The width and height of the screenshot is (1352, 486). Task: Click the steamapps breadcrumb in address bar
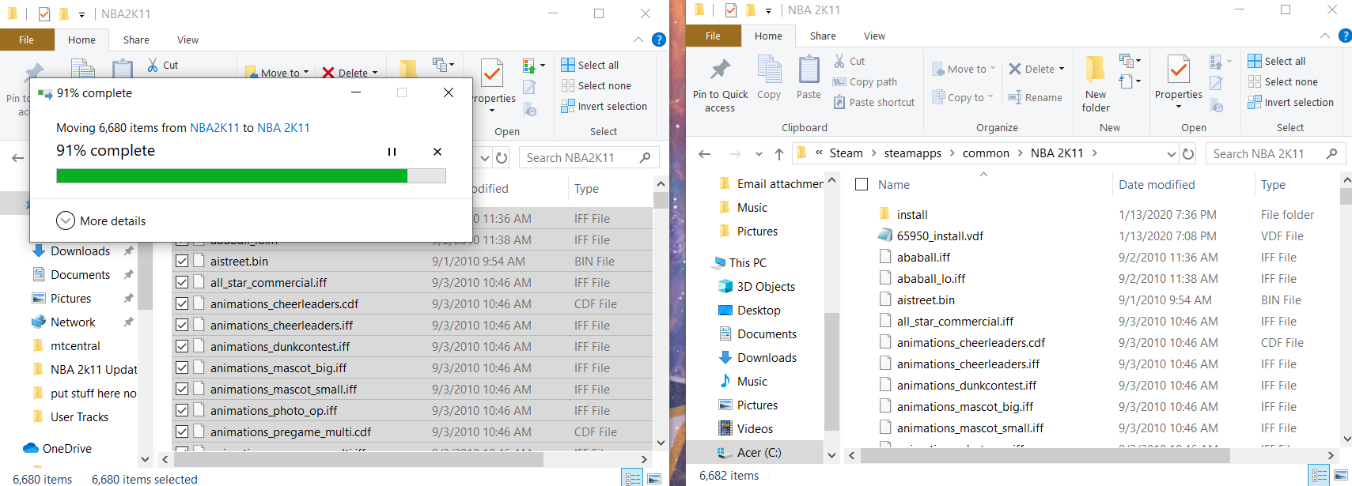click(912, 153)
